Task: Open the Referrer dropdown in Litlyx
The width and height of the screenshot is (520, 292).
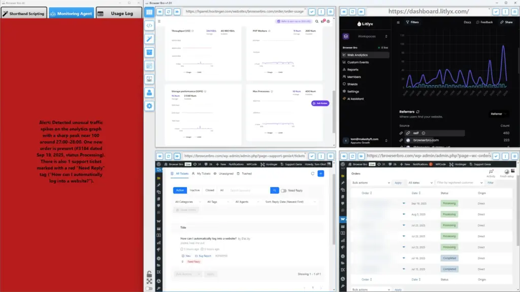Action: (x=499, y=114)
